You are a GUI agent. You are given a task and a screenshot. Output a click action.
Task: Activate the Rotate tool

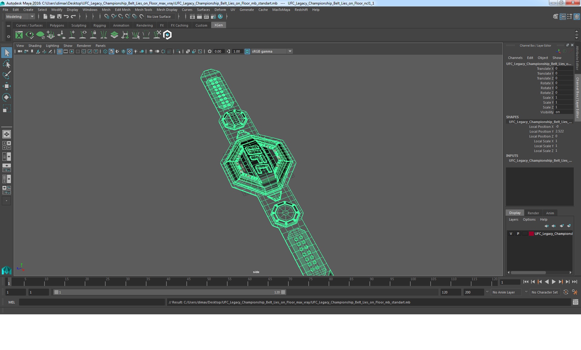[x=6, y=97]
